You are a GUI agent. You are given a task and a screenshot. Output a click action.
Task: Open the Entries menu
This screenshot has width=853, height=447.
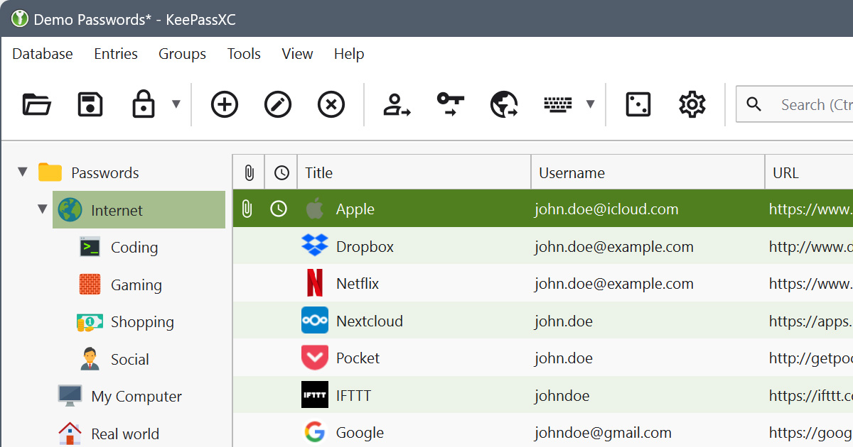(x=116, y=54)
